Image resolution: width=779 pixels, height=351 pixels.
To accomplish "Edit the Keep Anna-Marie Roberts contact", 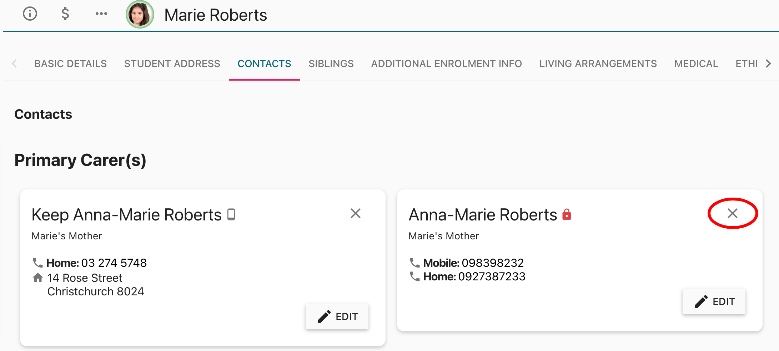I will click(337, 316).
